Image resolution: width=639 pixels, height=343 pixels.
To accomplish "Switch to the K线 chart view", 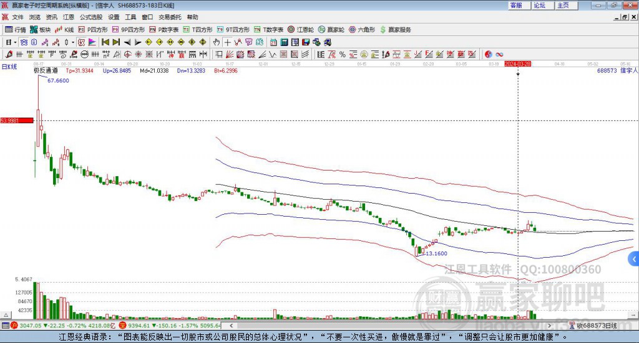I will point(64,30).
